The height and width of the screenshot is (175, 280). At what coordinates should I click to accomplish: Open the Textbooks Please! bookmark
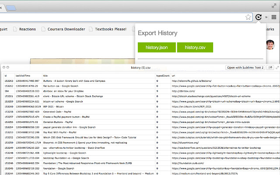pos(108,29)
